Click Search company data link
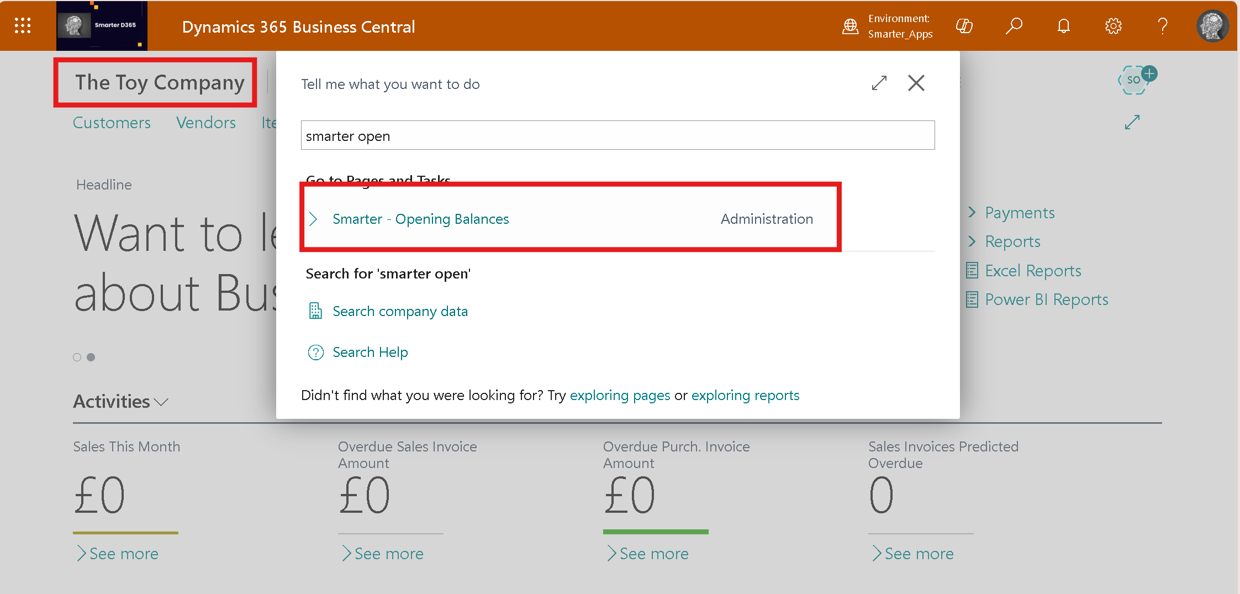 click(x=400, y=311)
